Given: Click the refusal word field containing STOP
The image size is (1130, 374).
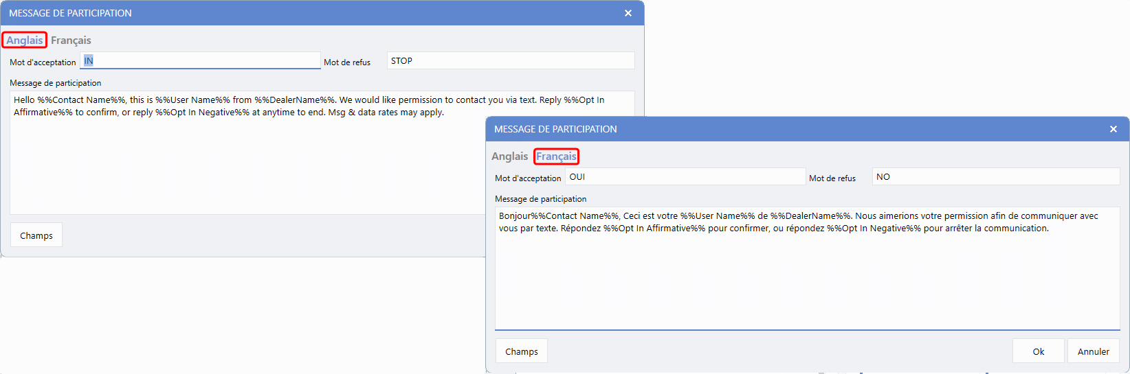Looking at the screenshot, I should click(510, 61).
